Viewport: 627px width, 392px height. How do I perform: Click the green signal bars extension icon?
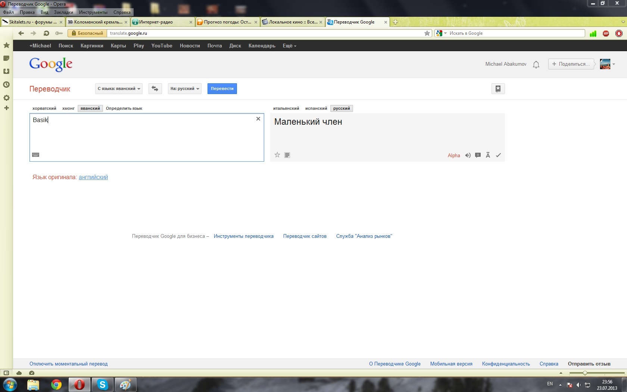(x=593, y=34)
